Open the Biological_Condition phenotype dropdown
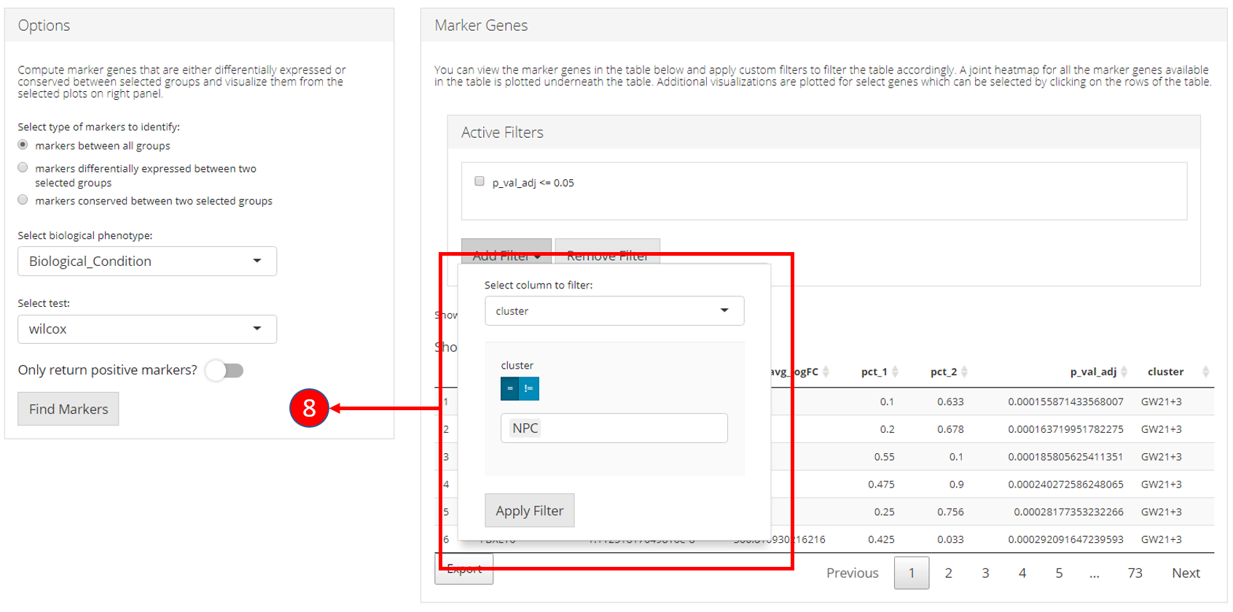 click(x=147, y=262)
